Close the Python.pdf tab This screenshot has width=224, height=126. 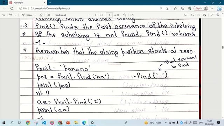click(x=44, y=2)
